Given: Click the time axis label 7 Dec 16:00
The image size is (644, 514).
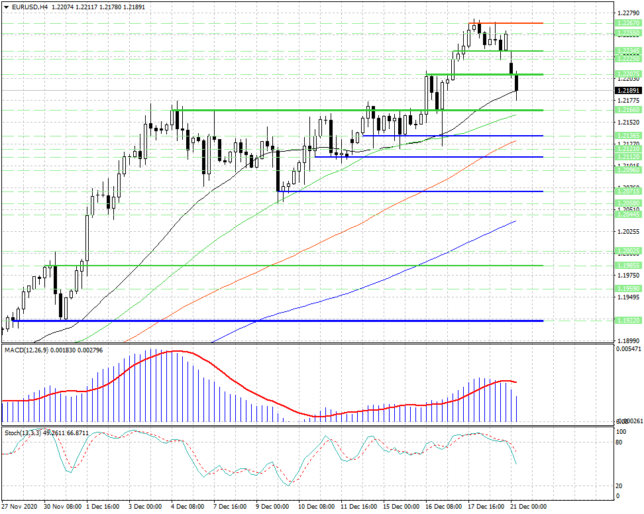Looking at the screenshot, I should coord(230,506).
